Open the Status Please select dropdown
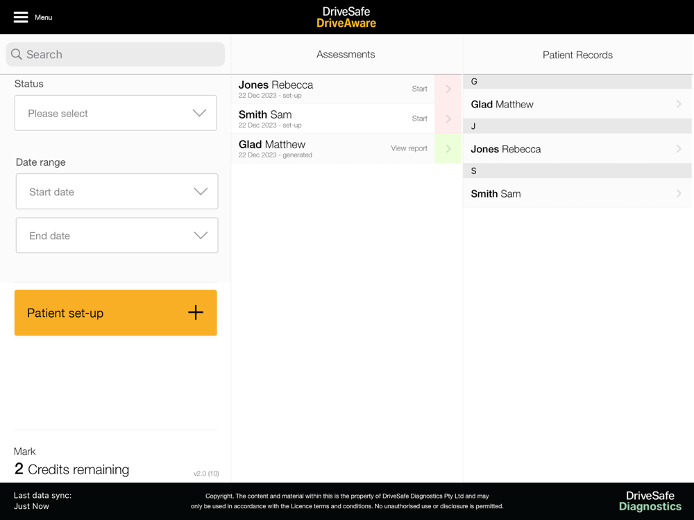This screenshot has height=520, width=694. (115, 113)
